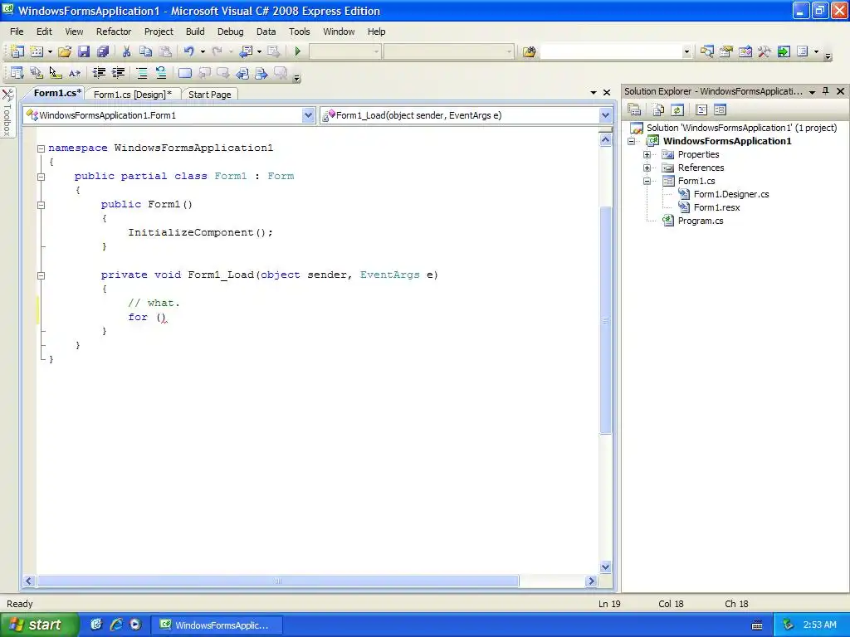Click the Display Quick Info icon
Screen dimensions: 850x637
pos(56,73)
